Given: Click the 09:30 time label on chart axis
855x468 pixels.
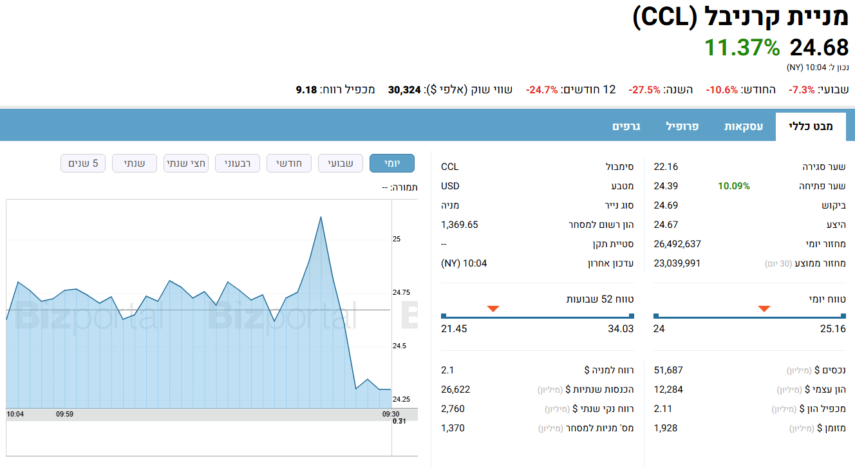Looking at the screenshot, I should pyautogui.click(x=391, y=414).
